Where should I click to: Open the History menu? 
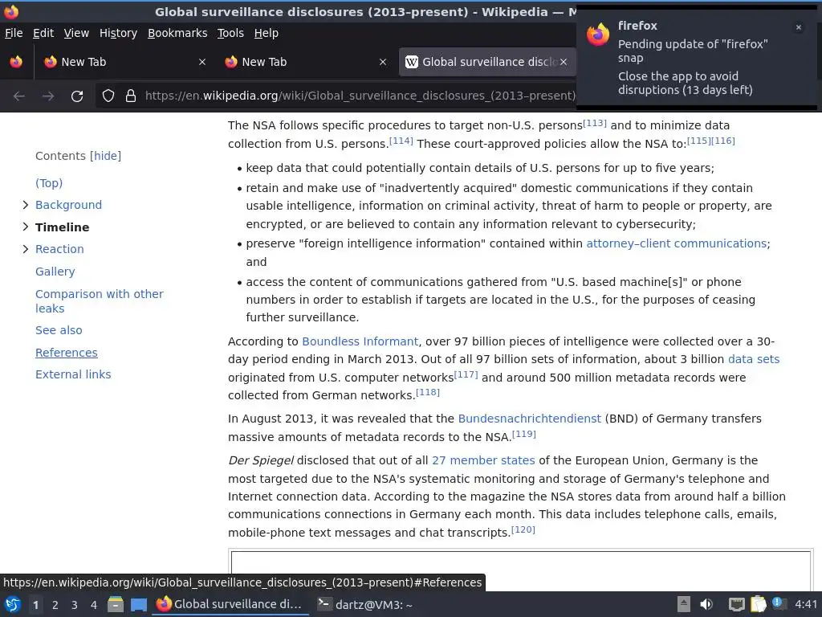[119, 33]
